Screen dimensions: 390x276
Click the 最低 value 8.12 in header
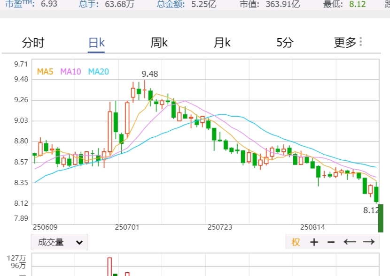point(358,4)
